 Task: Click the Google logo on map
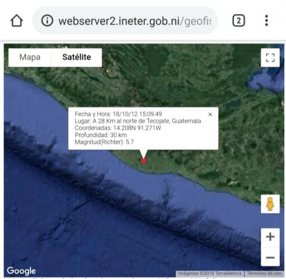(x=21, y=271)
